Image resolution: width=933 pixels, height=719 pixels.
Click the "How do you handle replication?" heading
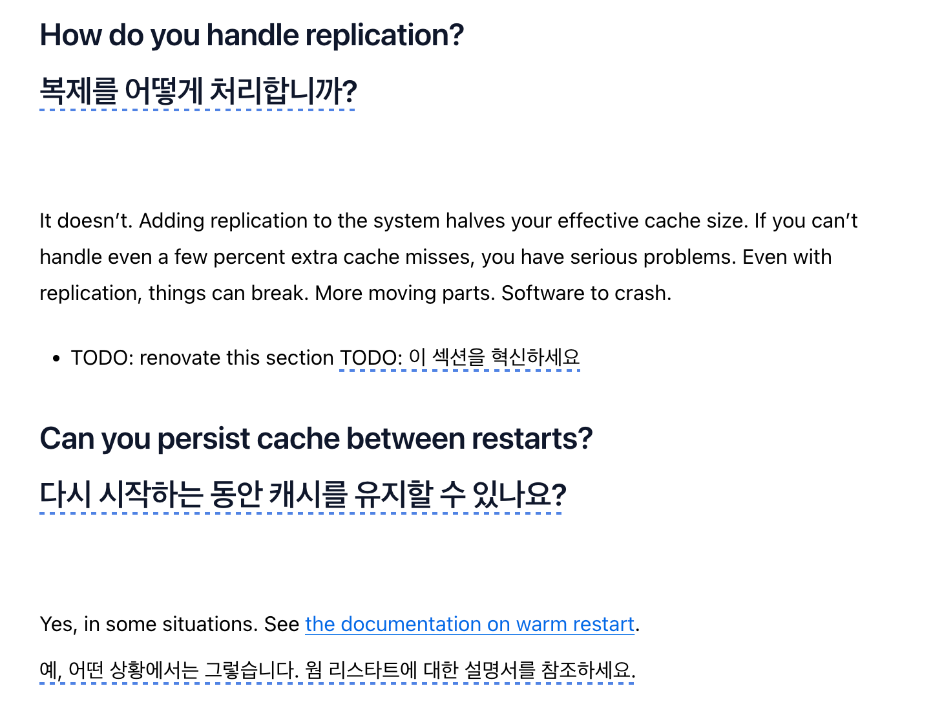pos(251,36)
